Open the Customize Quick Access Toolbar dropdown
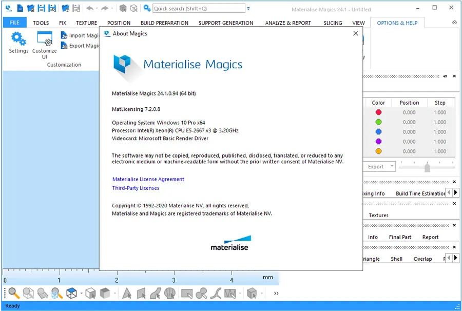This screenshot has width=462, height=311. point(248,9)
